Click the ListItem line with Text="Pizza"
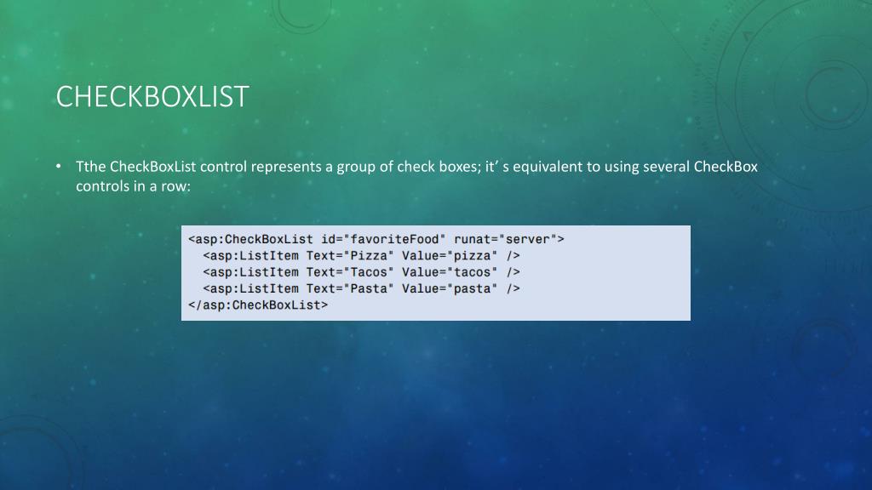Image resolution: width=872 pixels, height=490 pixels. (361, 255)
